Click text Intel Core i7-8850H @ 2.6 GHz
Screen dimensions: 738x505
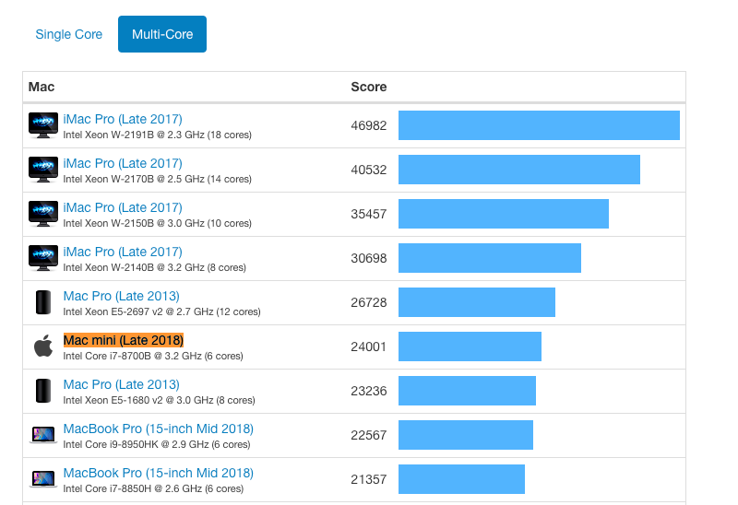click(133, 488)
